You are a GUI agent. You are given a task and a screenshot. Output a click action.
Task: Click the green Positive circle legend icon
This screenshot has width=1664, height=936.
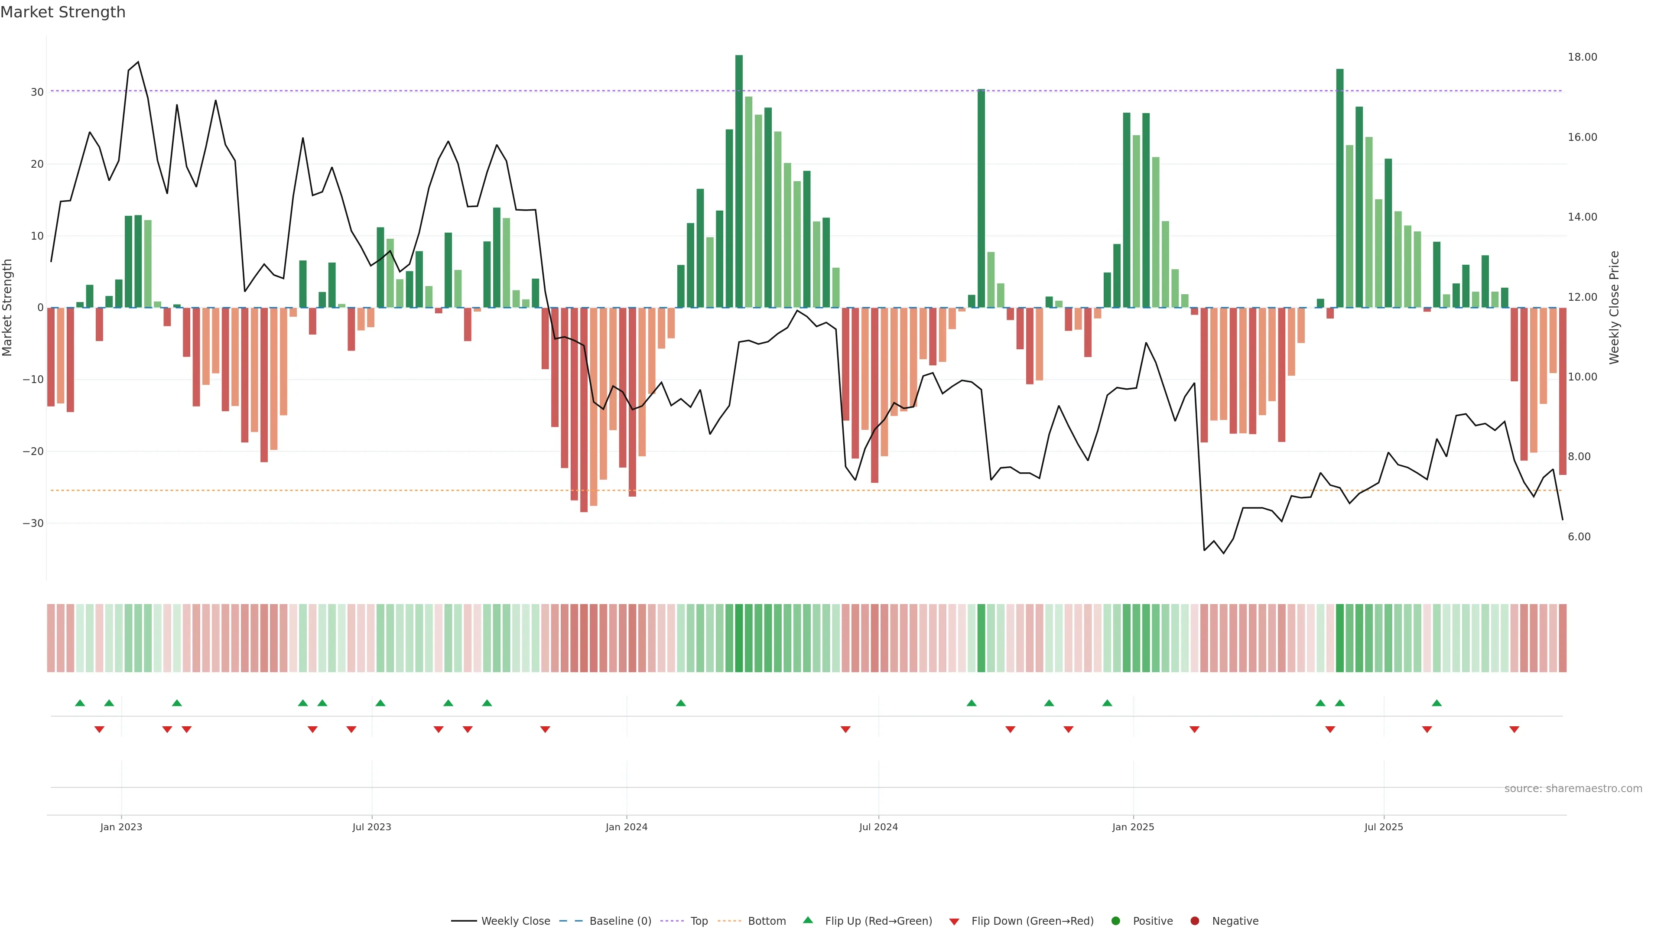click(x=1115, y=921)
